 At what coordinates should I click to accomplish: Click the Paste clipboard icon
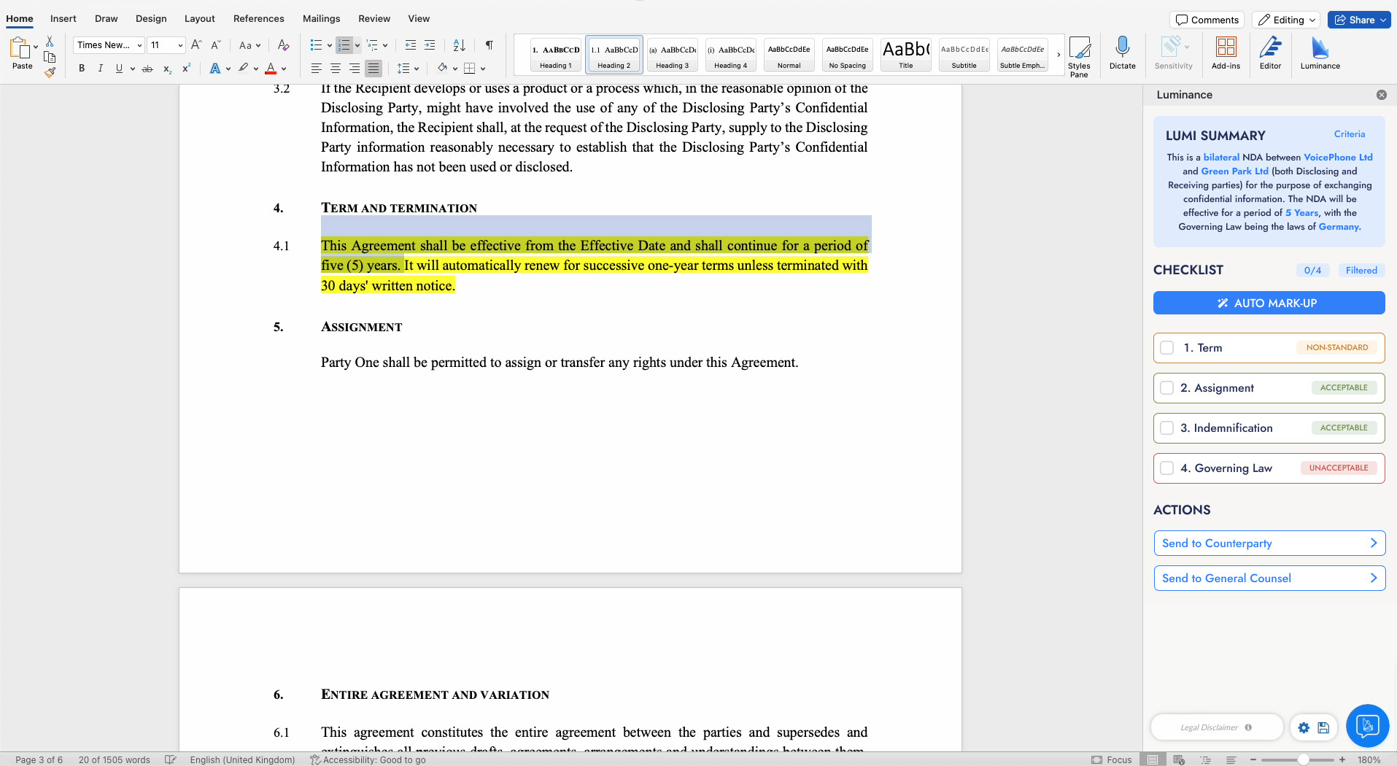pos(20,48)
